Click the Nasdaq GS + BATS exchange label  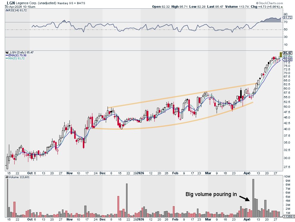point(71,3)
